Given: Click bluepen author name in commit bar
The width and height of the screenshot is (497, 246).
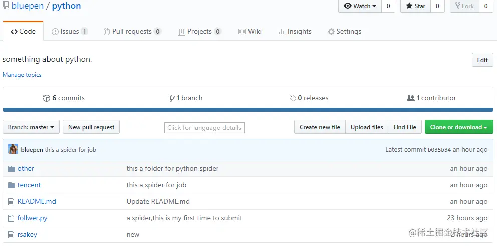Looking at the screenshot, I should click(32, 150).
